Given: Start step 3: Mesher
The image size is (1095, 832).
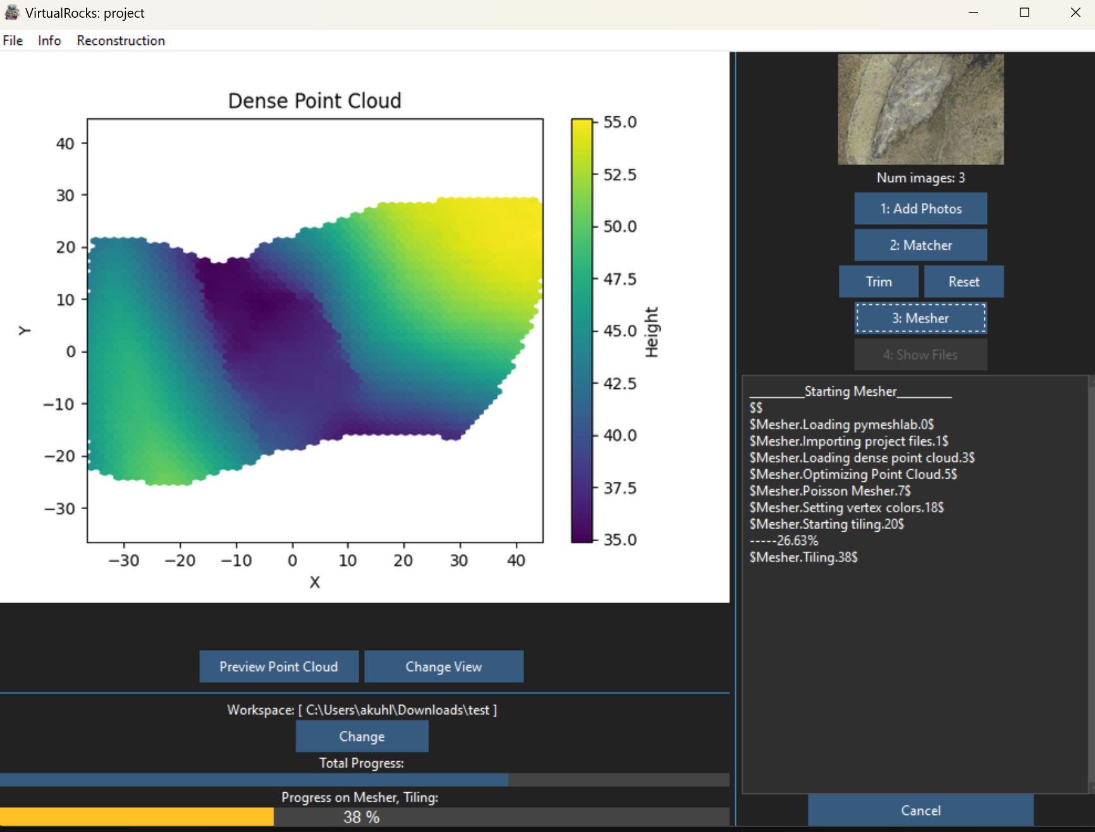Looking at the screenshot, I should [921, 318].
